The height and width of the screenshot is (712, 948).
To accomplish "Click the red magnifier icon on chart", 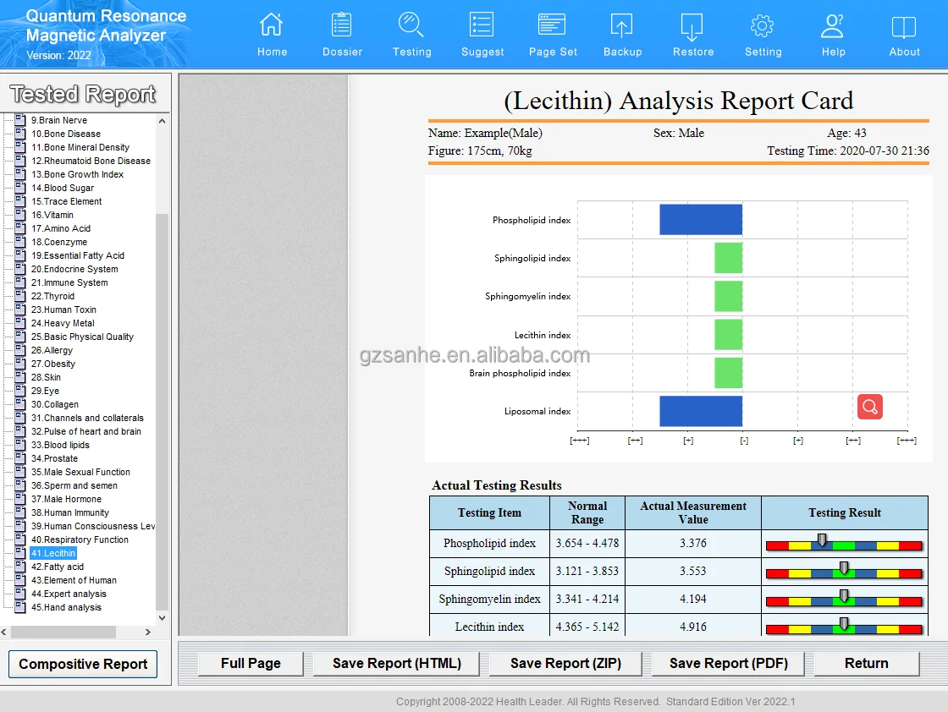I will 869,407.
